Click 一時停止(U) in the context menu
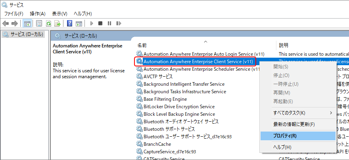This screenshot has width=349, height=160. pos(298,84)
